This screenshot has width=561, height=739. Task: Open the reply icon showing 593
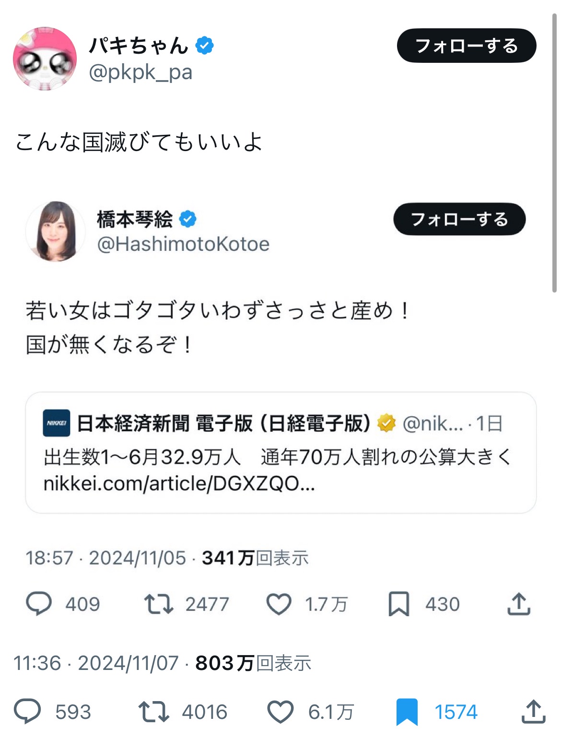tap(28, 712)
